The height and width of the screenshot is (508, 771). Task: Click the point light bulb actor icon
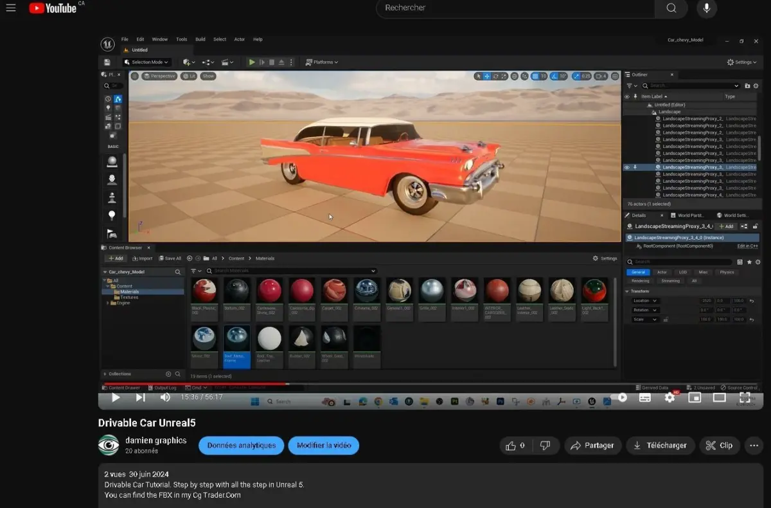point(112,215)
